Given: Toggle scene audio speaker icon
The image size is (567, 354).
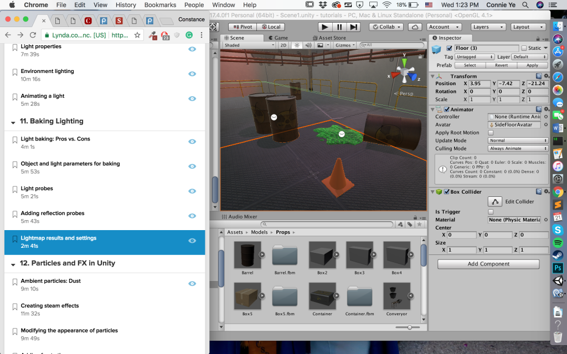Looking at the screenshot, I should tap(308, 45).
